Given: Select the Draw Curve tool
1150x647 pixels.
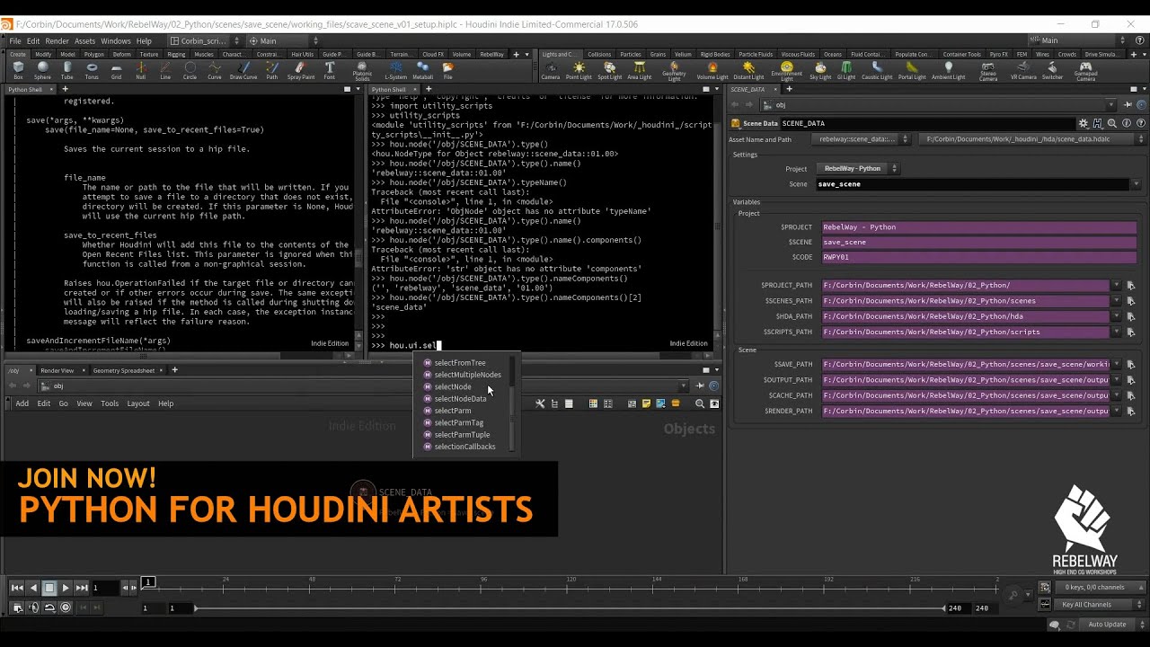Looking at the screenshot, I should point(243,70).
